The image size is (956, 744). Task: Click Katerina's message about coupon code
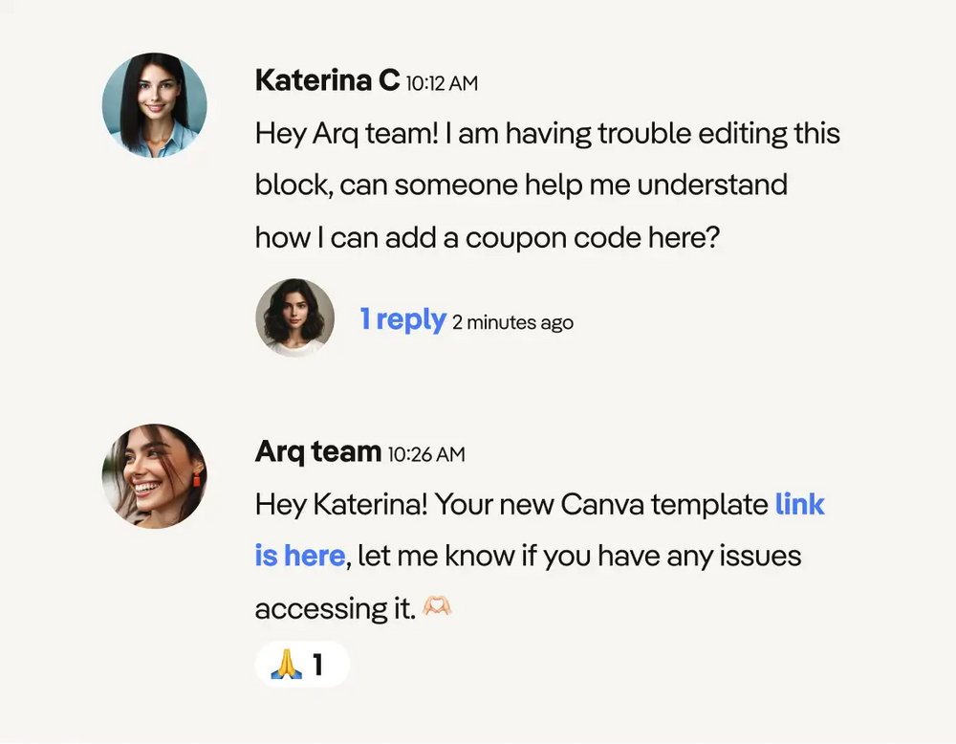click(548, 186)
